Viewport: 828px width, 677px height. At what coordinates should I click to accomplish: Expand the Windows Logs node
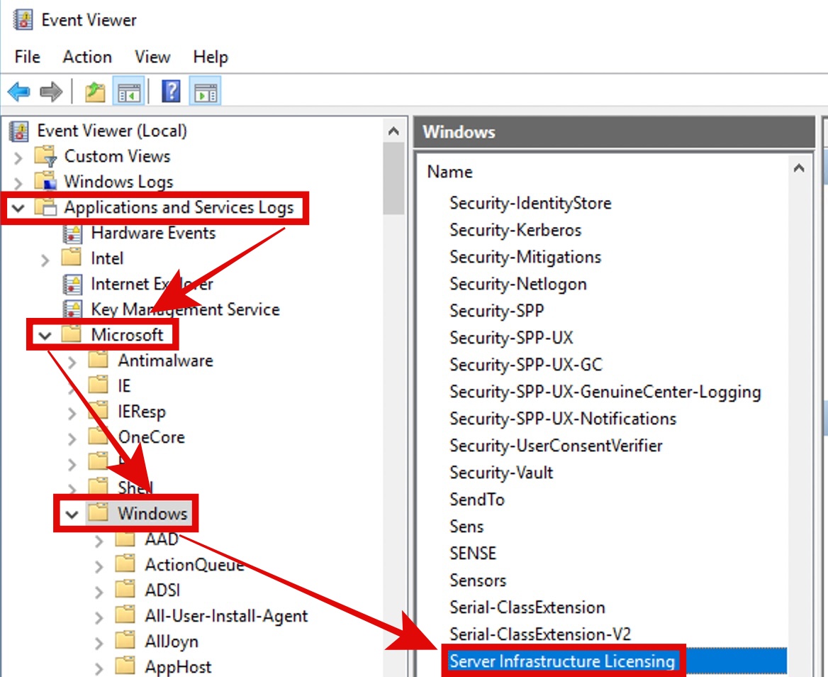pyautogui.click(x=18, y=183)
